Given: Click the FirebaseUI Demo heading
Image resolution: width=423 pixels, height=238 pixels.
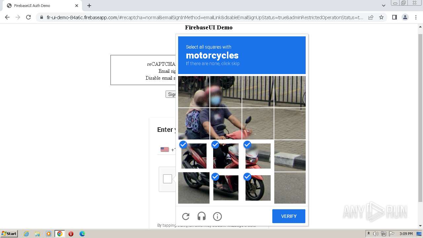Looking at the screenshot, I should tap(209, 27).
